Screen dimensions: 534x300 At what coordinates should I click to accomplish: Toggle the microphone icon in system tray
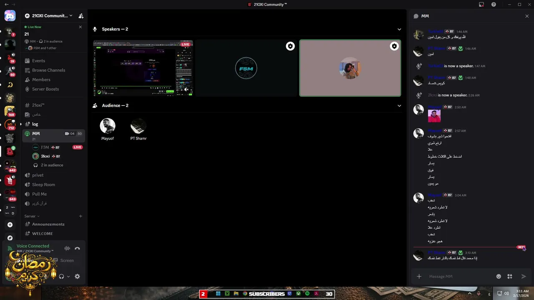pyautogui.click(x=479, y=293)
